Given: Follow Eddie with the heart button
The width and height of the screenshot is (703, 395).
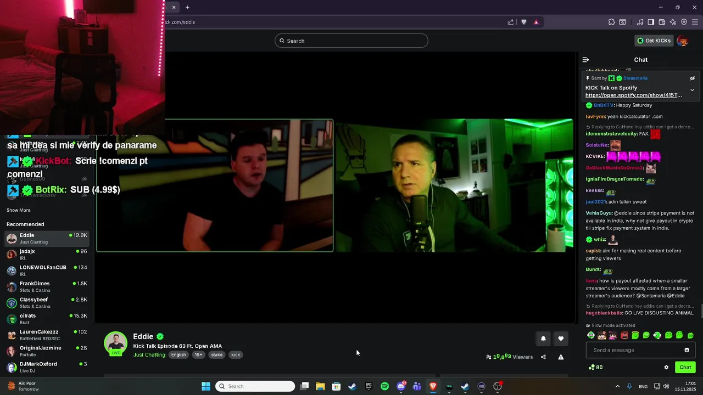Looking at the screenshot, I should [x=561, y=339].
